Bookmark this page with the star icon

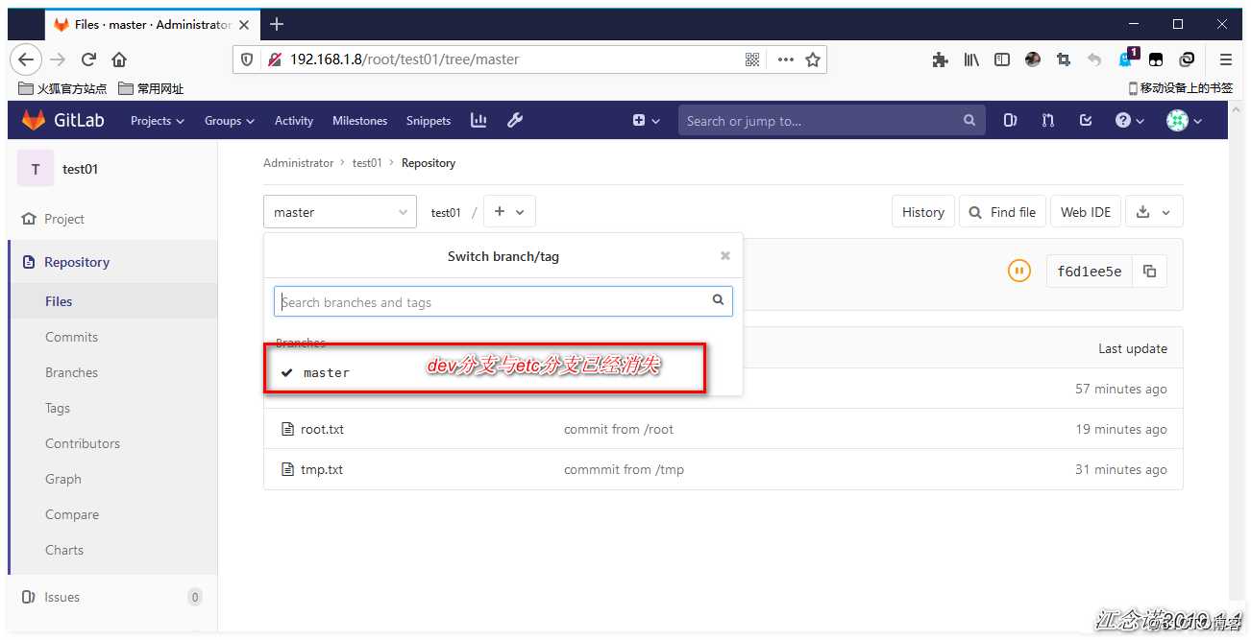coord(813,59)
